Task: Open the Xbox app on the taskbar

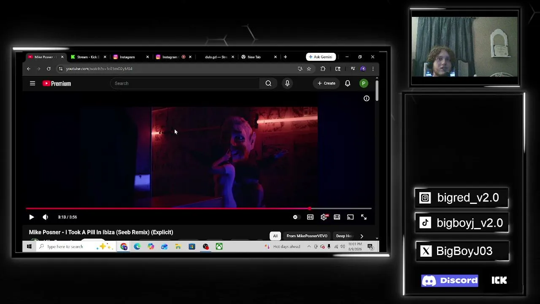Action: [x=219, y=247]
